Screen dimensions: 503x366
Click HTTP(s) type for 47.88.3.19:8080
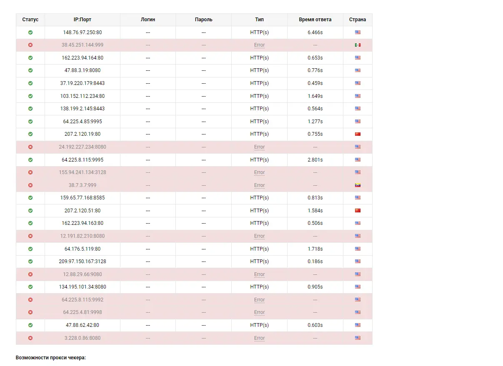coord(259,70)
